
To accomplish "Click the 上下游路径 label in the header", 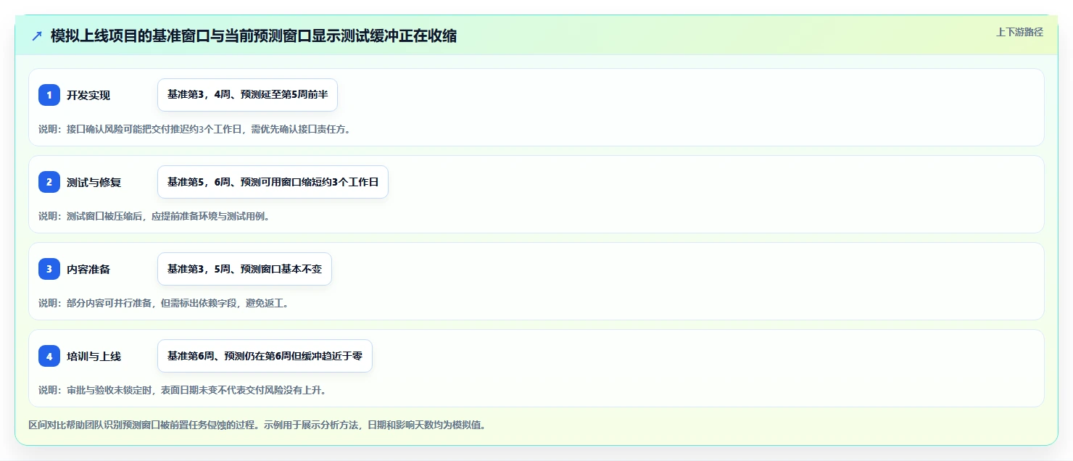I will coord(1019,32).
